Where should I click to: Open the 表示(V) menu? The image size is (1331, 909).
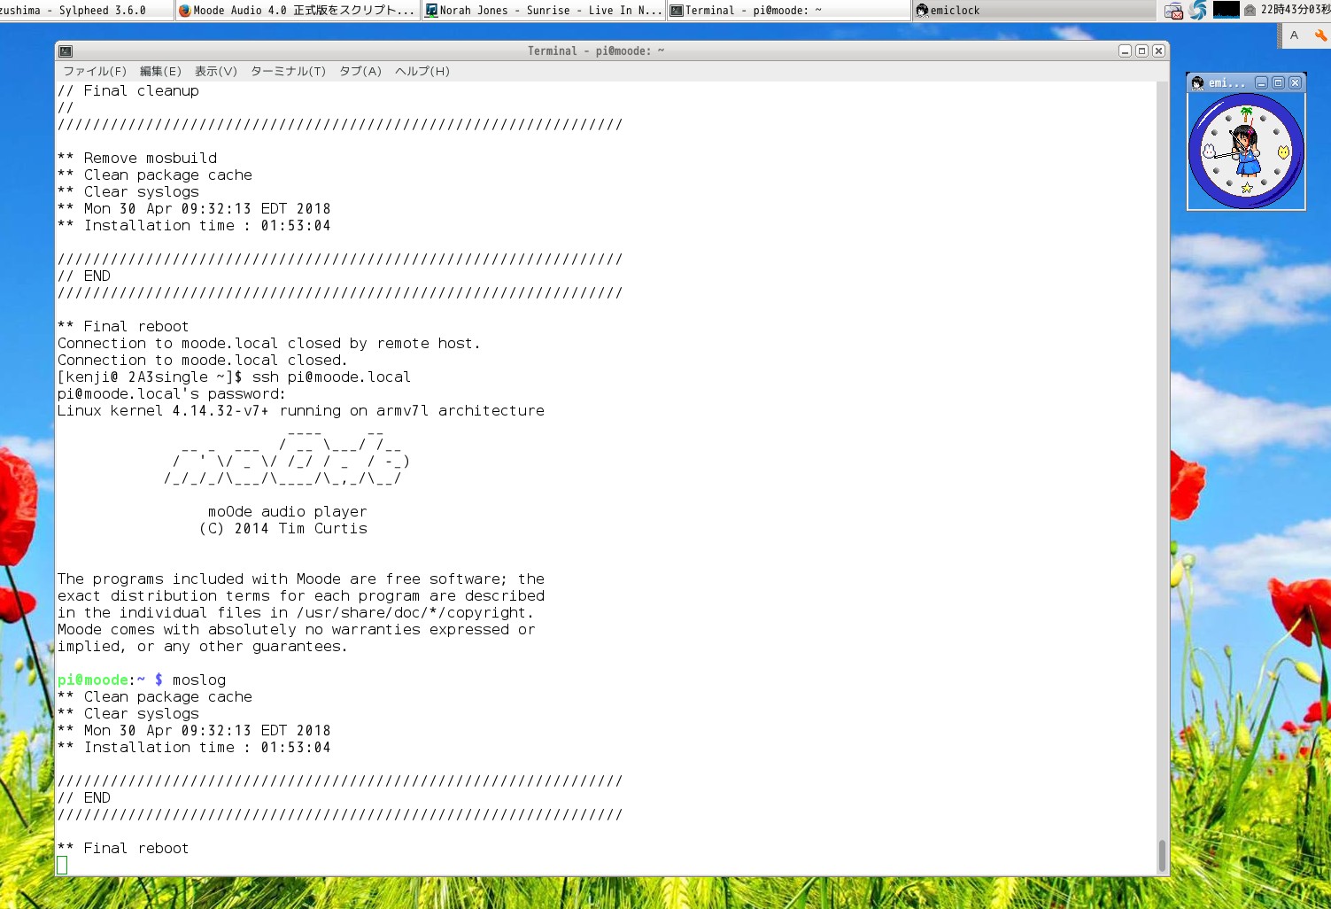[x=215, y=71]
